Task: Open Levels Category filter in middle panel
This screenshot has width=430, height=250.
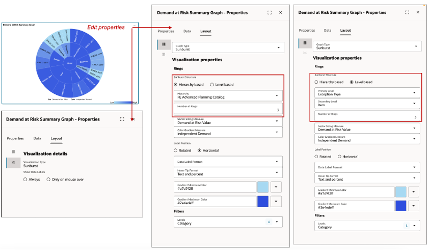Action: (228, 222)
